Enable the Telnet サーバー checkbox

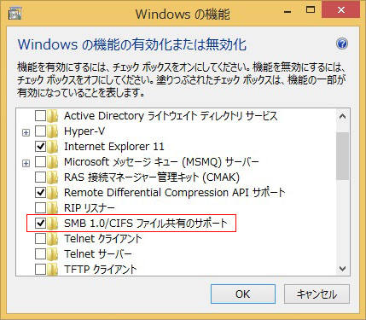[x=40, y=253]
